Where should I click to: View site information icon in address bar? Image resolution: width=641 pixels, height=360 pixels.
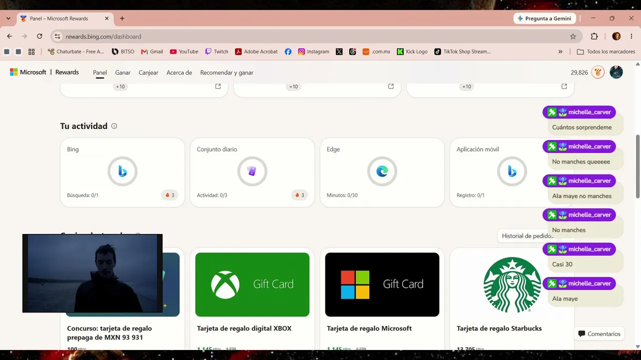point(57,36)
